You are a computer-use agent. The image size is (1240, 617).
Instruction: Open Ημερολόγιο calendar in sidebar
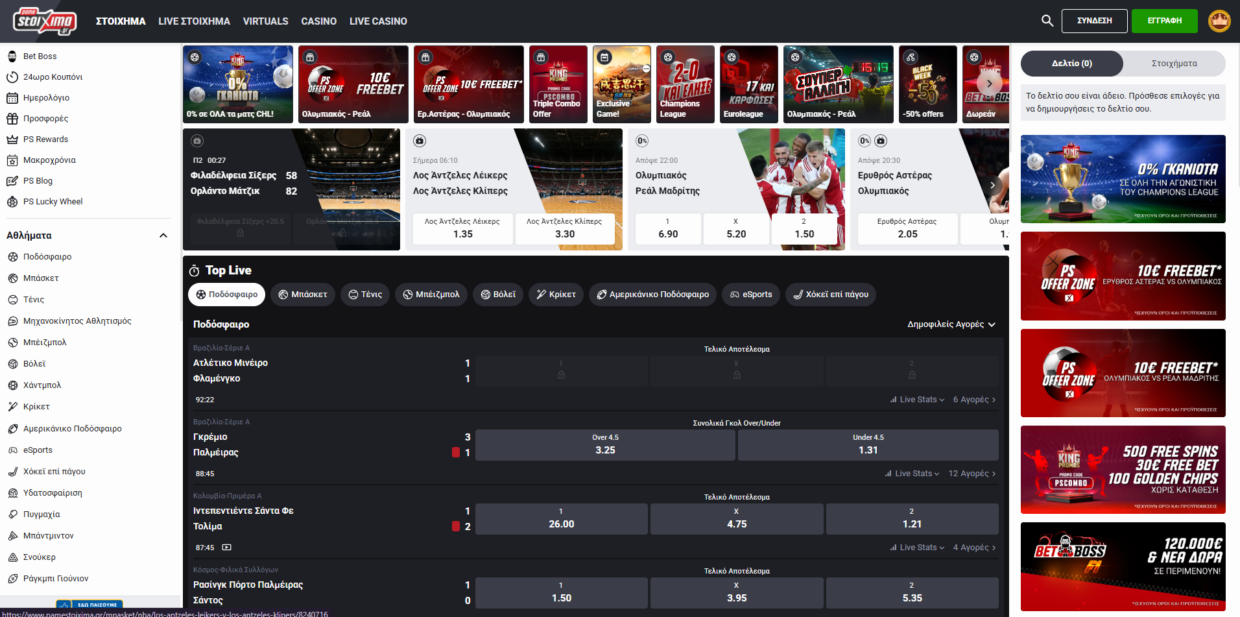coord(46,98)
